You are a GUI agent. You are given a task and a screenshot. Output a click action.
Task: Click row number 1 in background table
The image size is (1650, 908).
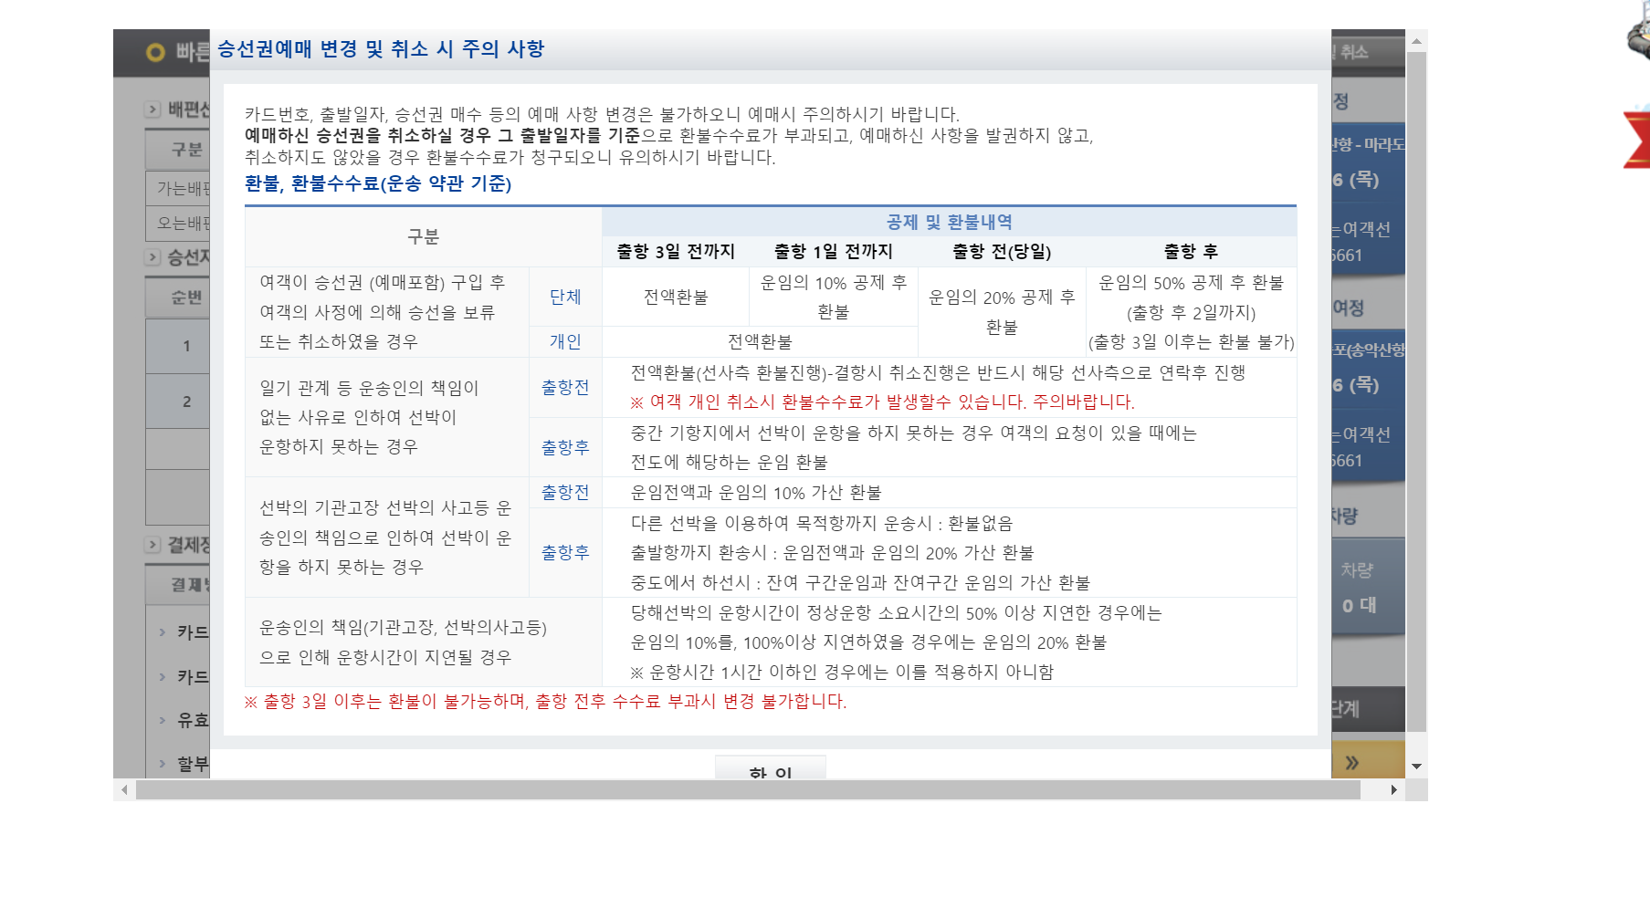coord(186,346)
